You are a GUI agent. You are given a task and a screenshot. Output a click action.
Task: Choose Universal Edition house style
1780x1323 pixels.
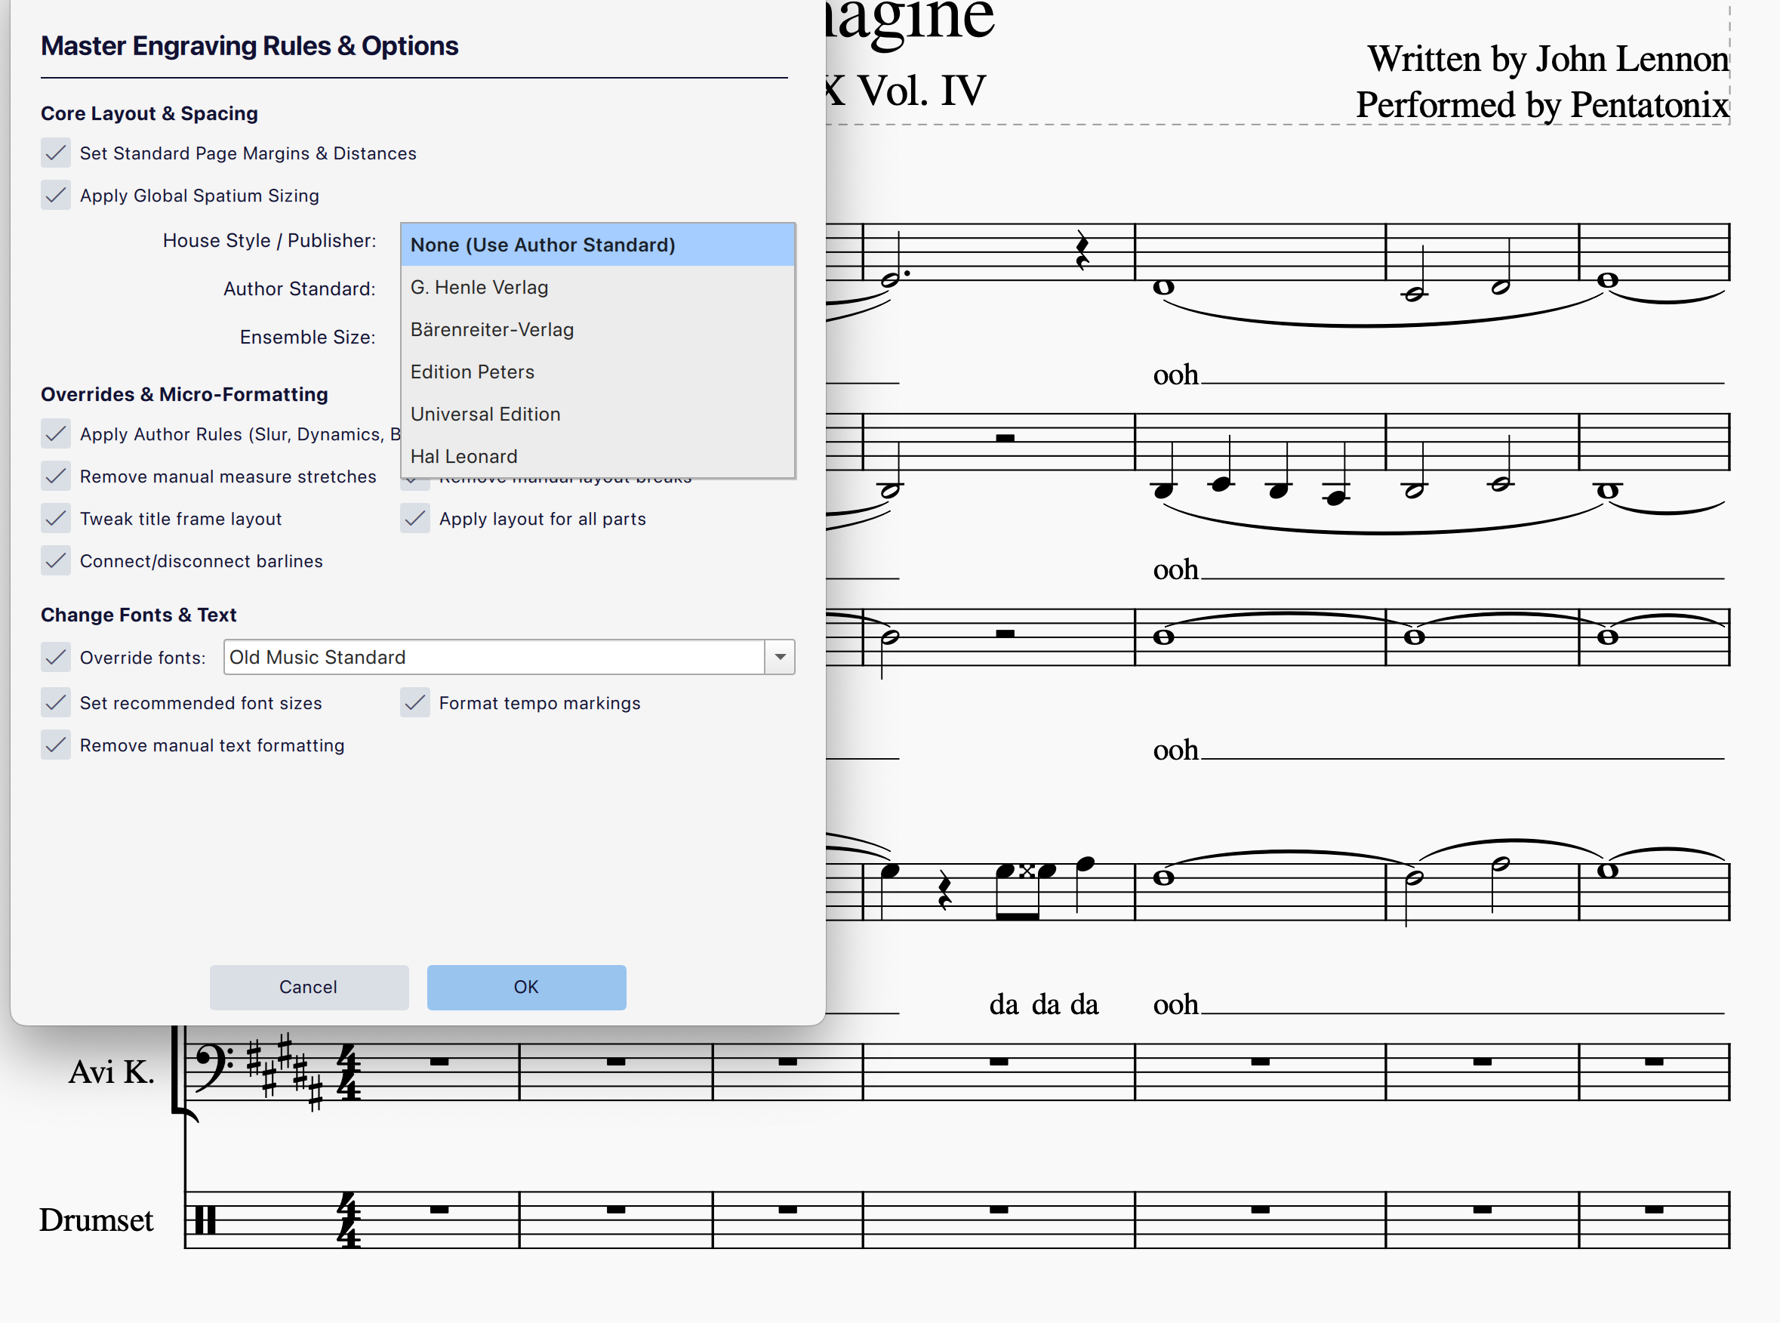[598, 414]
